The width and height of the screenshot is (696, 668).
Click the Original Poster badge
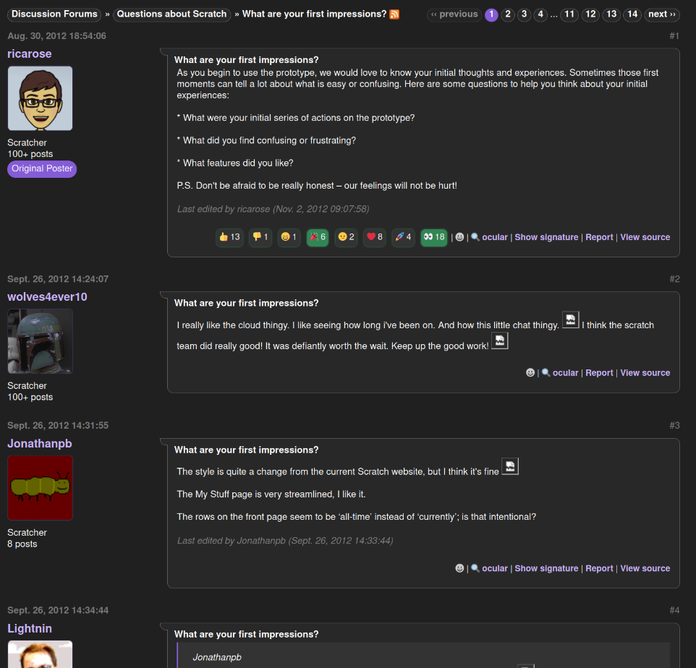pos(42,169)
